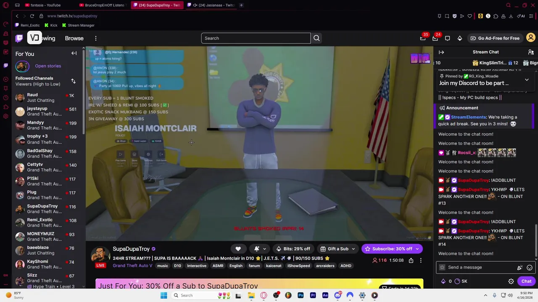Open the Browse page
Viewport: 538px width, 302px height.
[74, 38]
